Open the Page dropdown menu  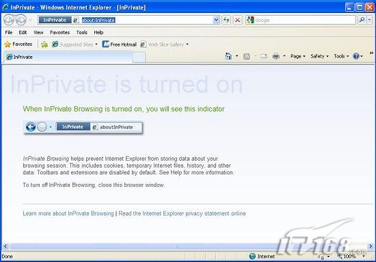click(298, 56)
